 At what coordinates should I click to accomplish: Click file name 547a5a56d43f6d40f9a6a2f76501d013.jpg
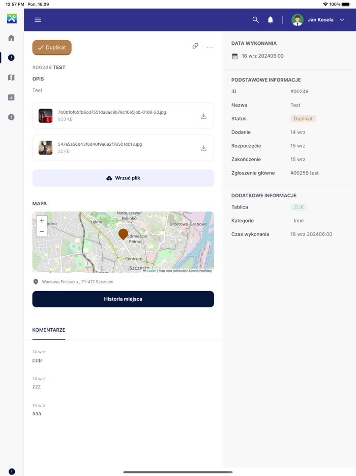click(100, 144)
